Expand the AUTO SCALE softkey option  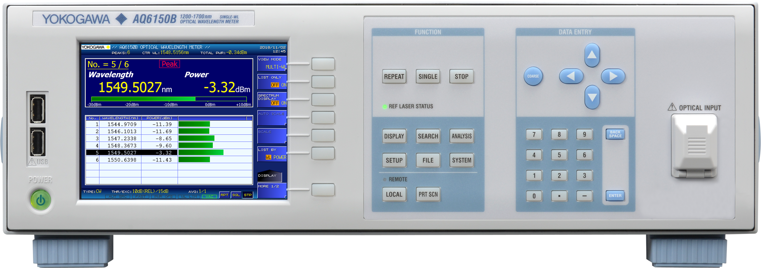323,118
